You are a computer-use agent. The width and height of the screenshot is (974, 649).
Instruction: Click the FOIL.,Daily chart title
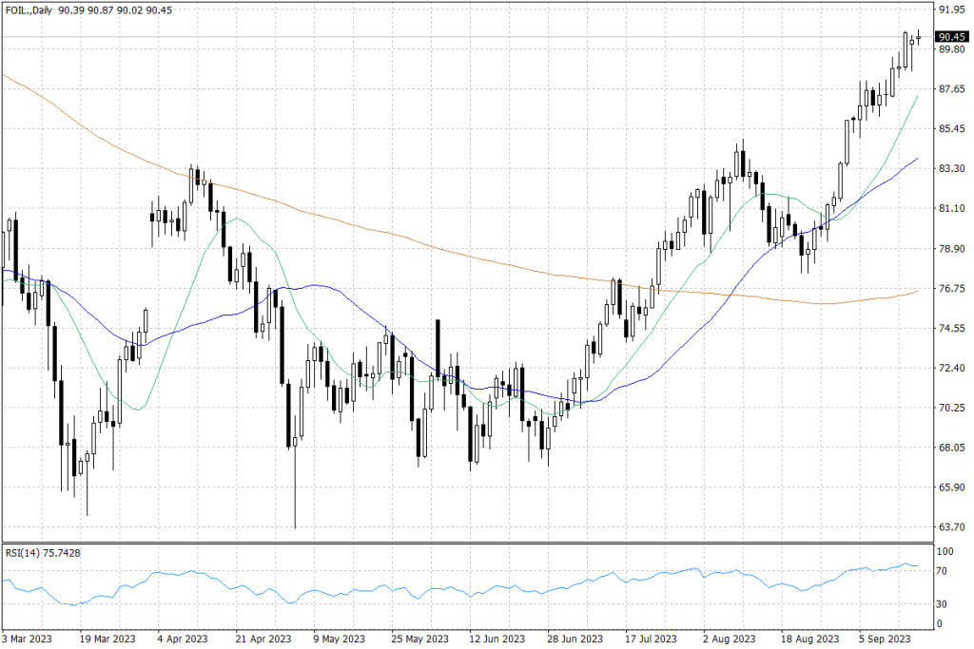30,10
